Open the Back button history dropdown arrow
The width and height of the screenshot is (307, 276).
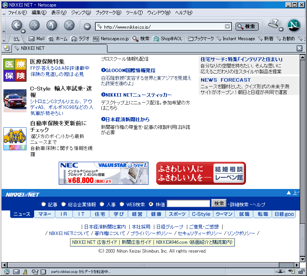(x=23, y=31)
